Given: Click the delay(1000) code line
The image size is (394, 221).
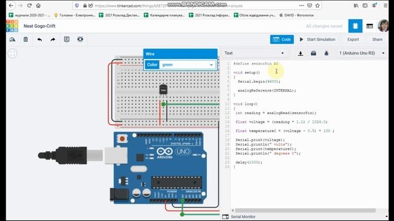Looking at the screenshot, I should 249,162.
